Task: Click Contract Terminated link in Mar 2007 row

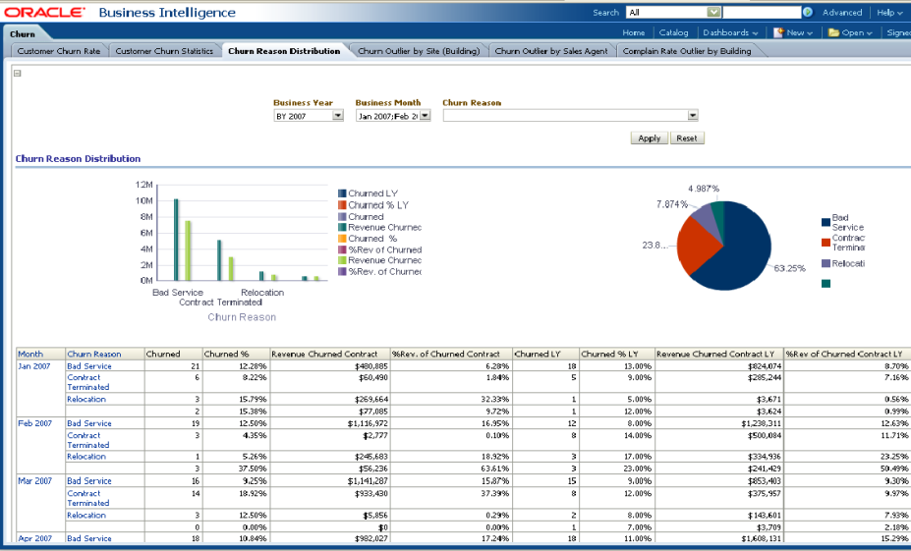Action: [x=88, y=498]
